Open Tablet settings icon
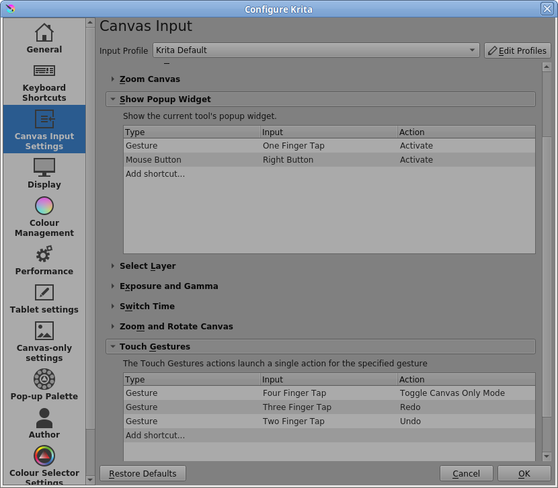This screenshot has width=558, height=488. (x=44, y=292)
